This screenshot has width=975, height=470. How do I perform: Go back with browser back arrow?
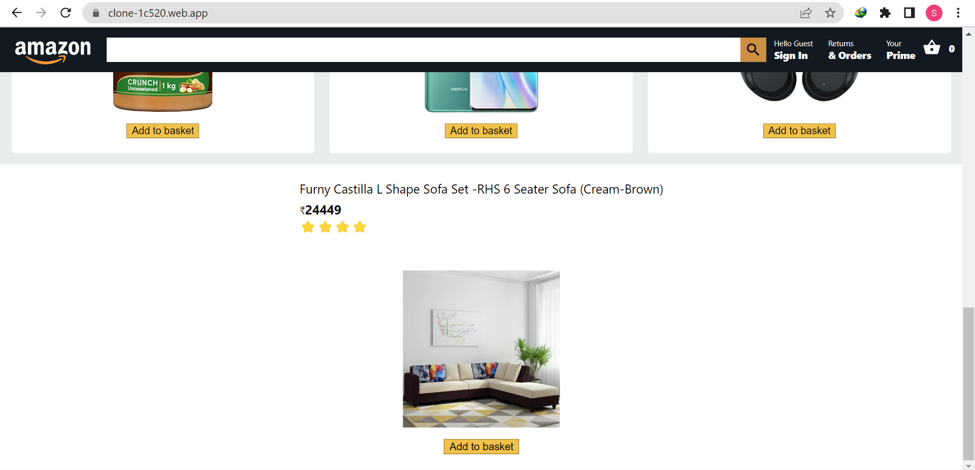pos(17,13)
